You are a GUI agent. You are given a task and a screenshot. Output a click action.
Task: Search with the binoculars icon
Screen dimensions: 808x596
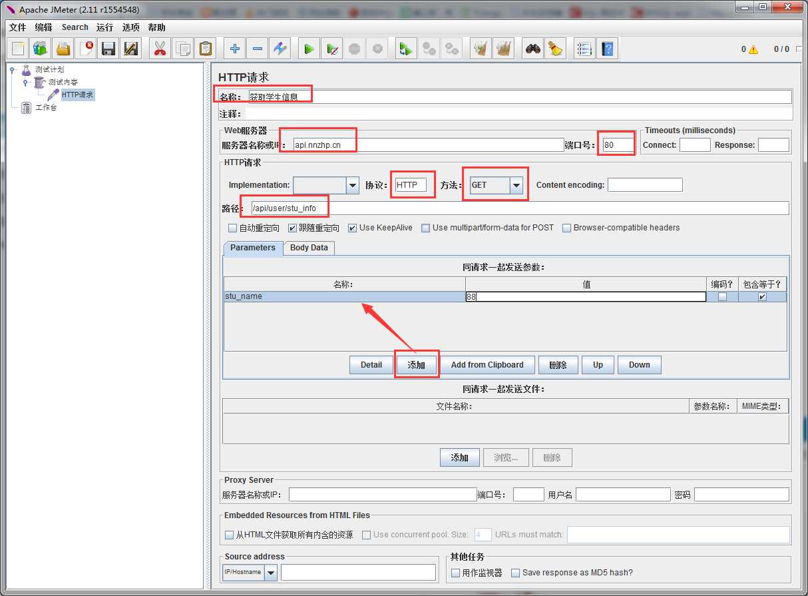tap(532, 49)
